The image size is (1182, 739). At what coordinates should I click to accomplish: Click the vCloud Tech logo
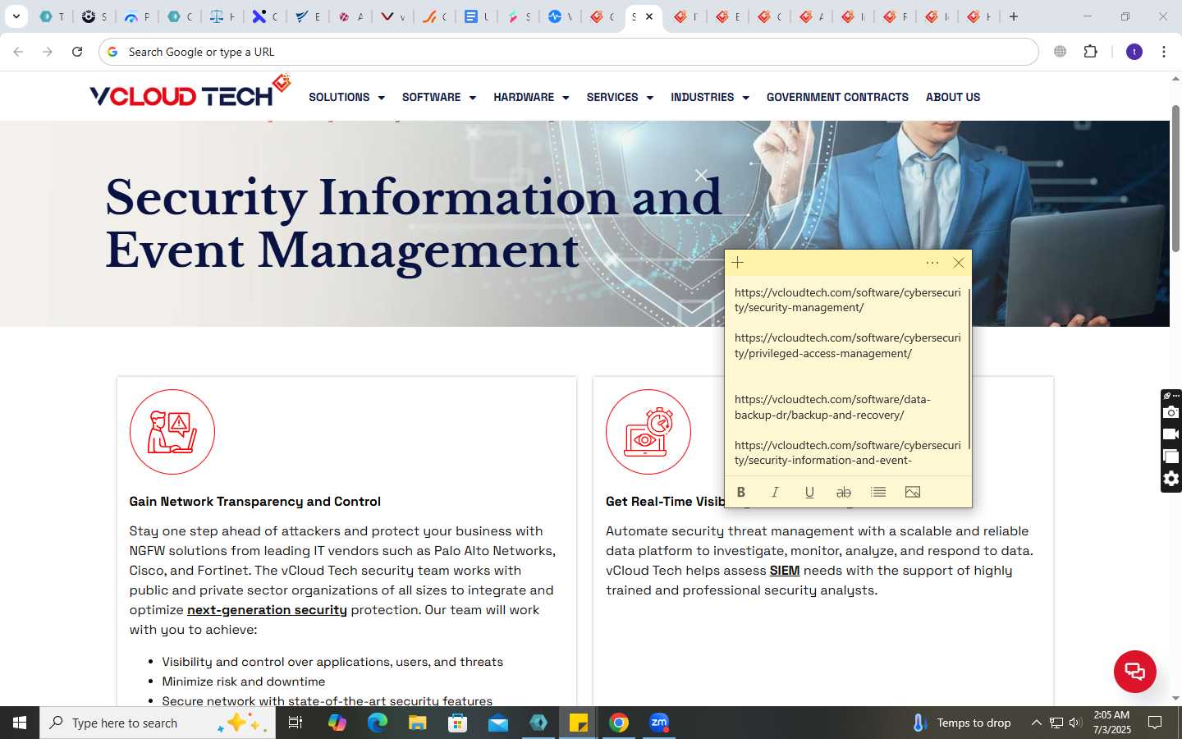pos(190,92)
